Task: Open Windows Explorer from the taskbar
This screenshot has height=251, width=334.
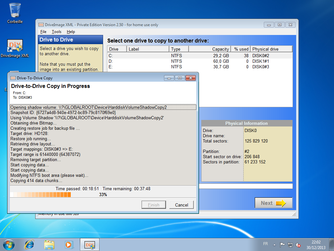Action: coord(49,244)
